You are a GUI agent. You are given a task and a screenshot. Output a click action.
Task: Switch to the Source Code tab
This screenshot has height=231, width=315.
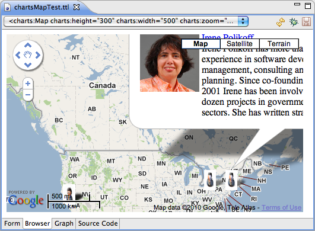tap(98, 223)
